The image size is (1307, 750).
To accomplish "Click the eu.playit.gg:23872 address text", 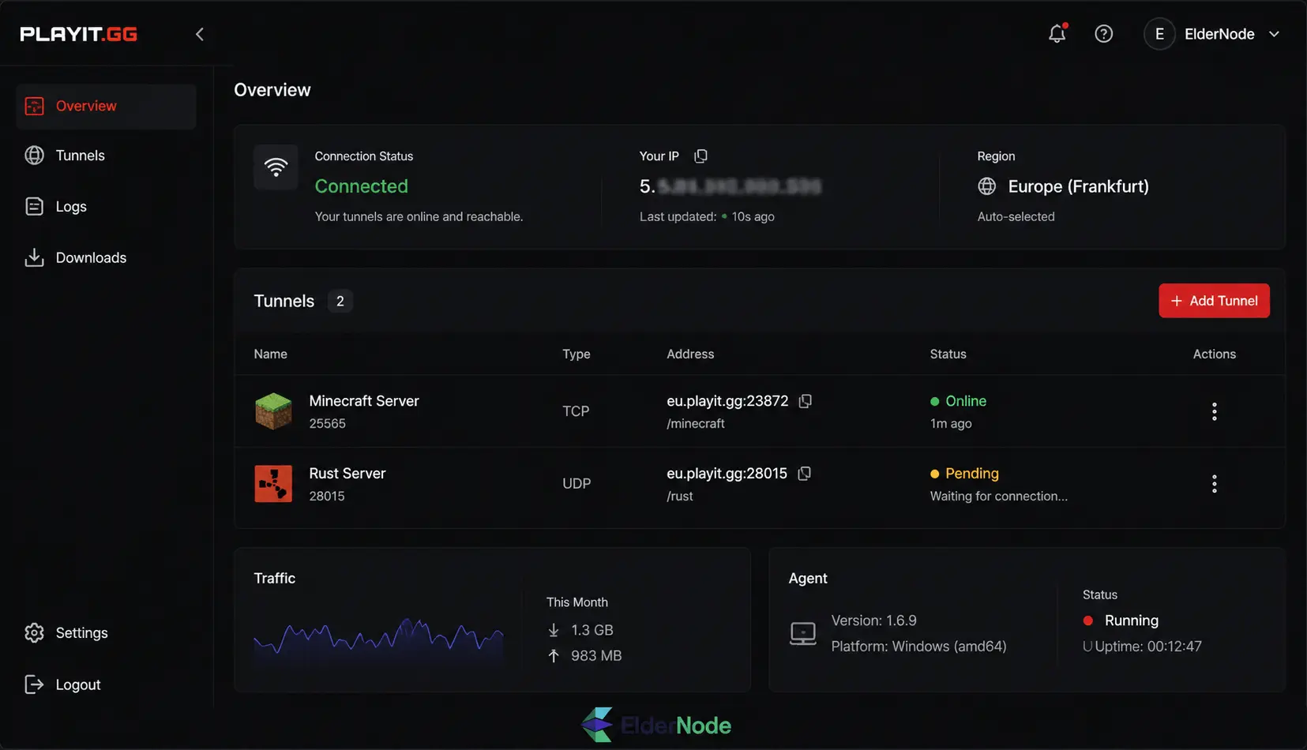I will (x=727, y=401).
